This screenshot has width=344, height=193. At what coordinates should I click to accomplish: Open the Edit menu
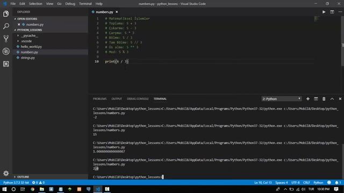(22, 4)
